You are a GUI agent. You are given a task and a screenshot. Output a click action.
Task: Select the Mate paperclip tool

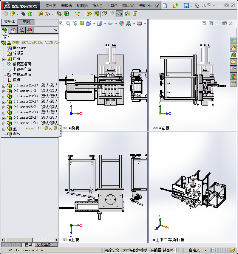click(x=23, y=14)
